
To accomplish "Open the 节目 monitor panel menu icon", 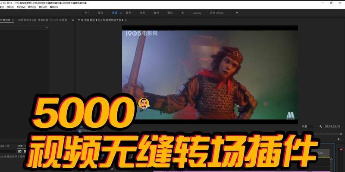I will click(126, 20).
